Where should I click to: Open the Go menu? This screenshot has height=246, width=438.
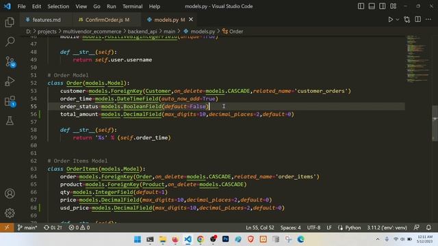click(96, 6)
